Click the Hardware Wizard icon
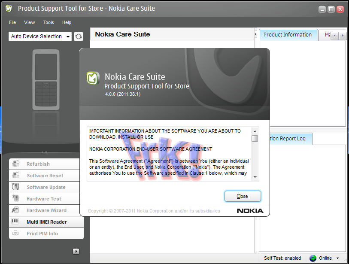Viewport: 349px width, 264px height. [15, 210]
